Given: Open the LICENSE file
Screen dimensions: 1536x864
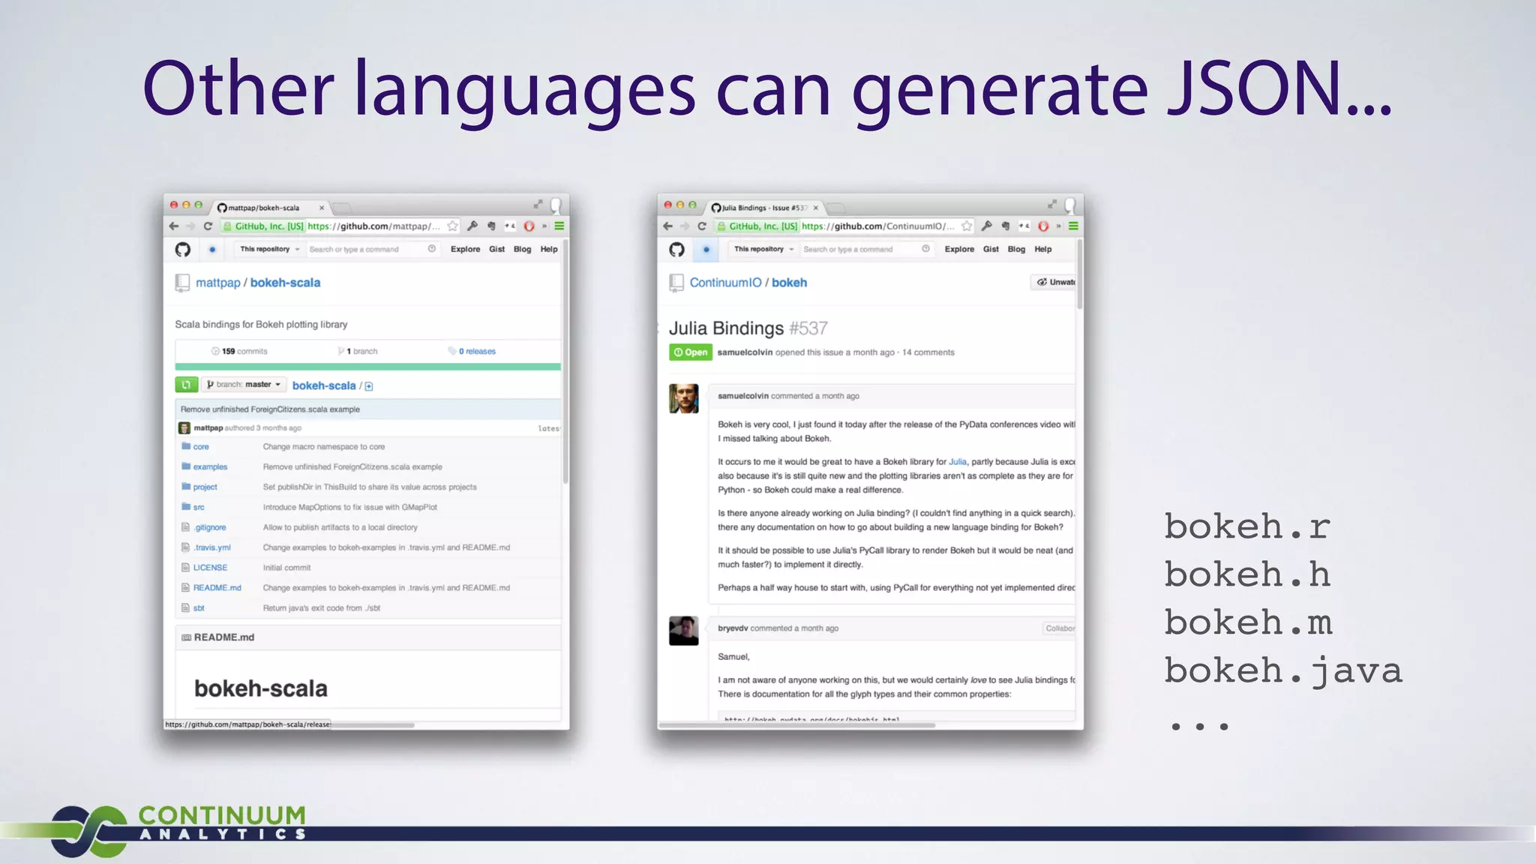Looking at the screenshot, I should point(210,568).
